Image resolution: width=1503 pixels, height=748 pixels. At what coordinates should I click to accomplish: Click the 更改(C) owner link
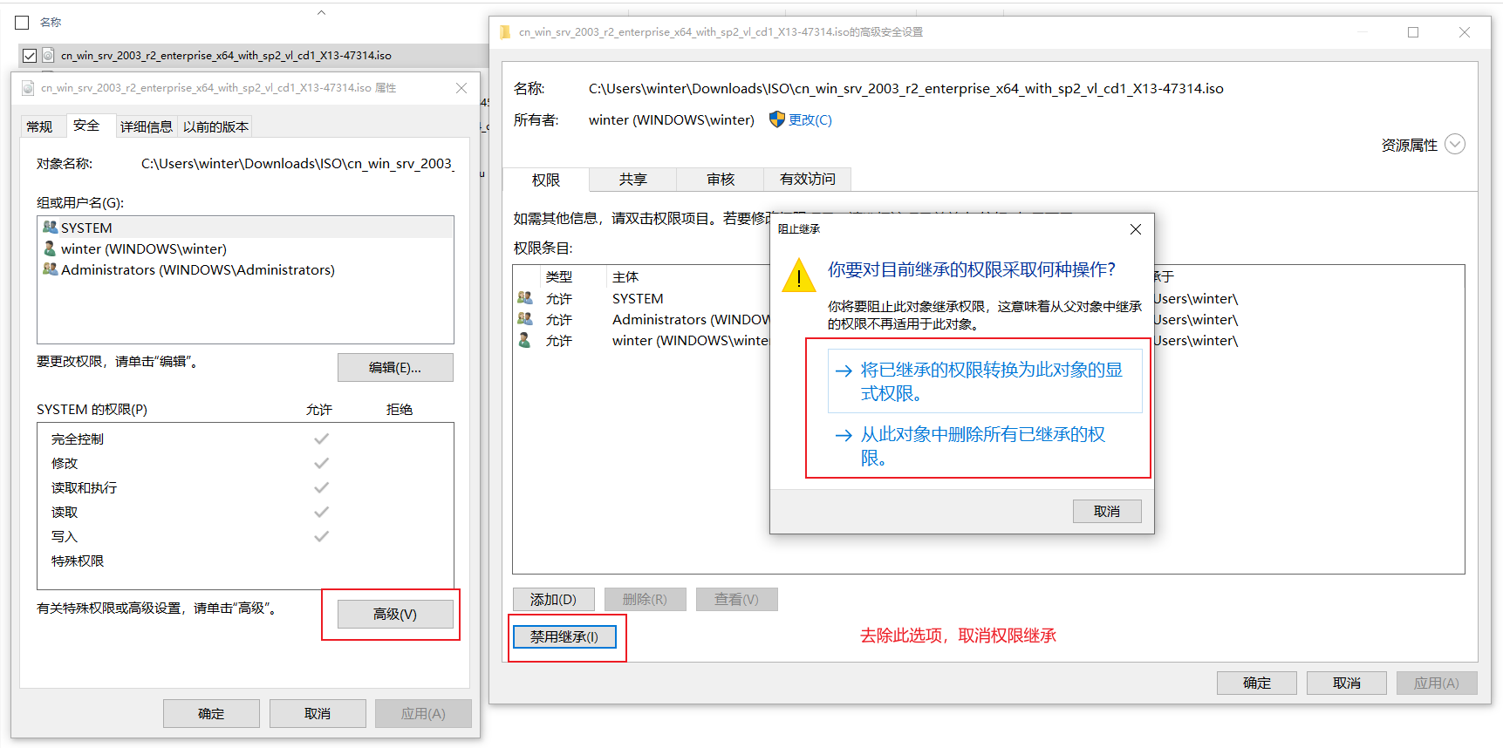(x=810, y=120)
